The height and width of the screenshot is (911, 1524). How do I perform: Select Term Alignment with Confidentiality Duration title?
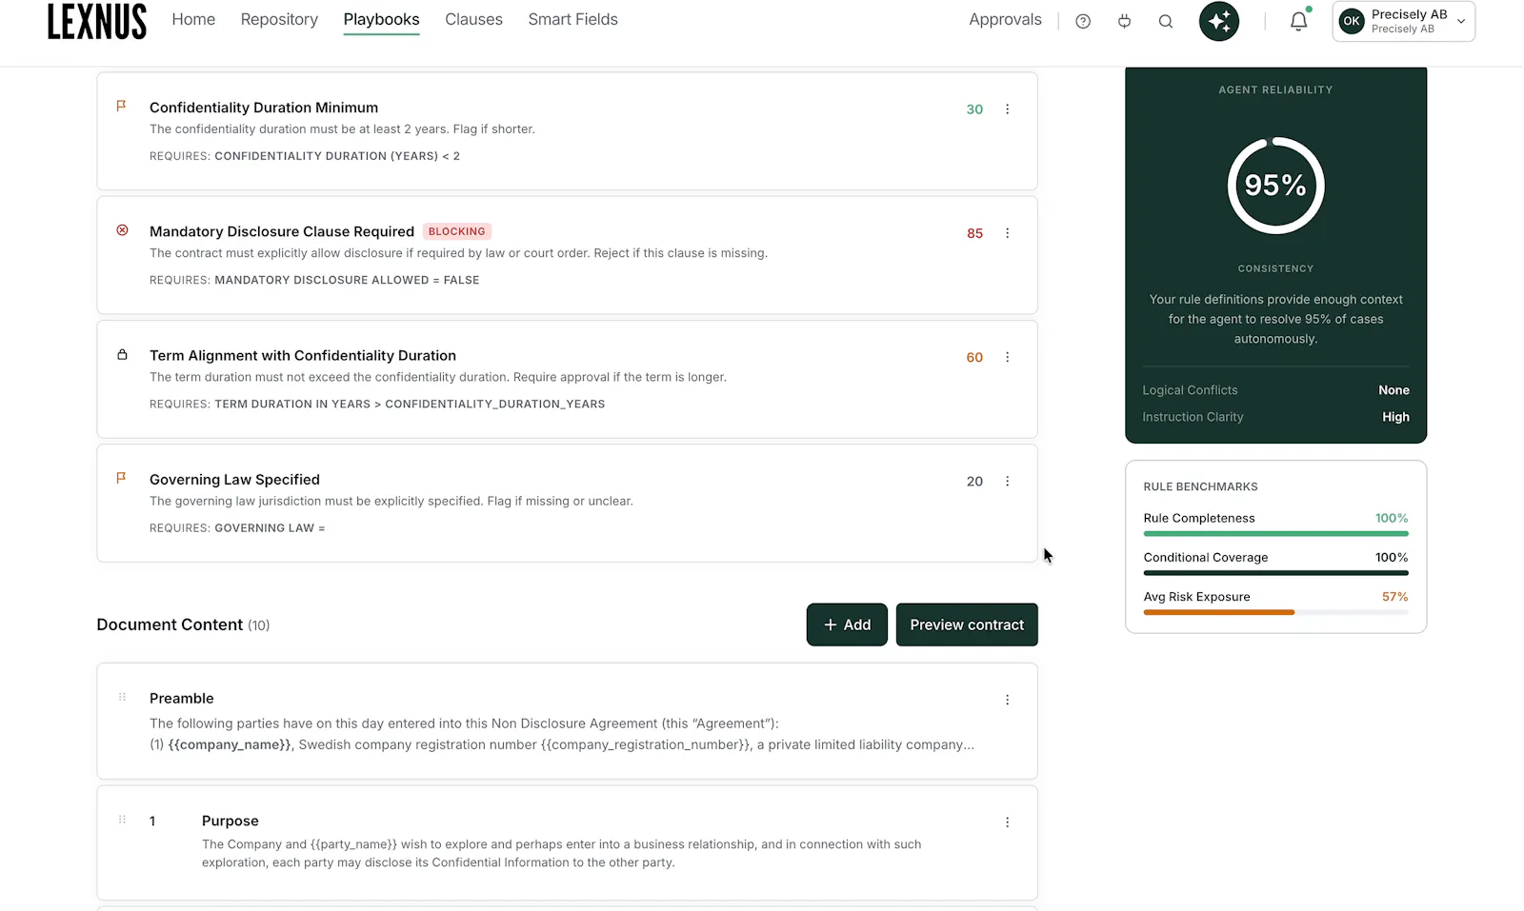(303, 355)
